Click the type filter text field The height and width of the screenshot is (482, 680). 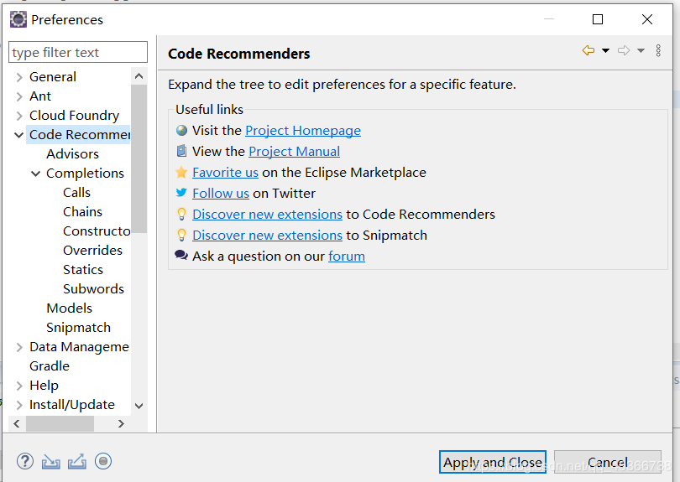coord(77,53)
